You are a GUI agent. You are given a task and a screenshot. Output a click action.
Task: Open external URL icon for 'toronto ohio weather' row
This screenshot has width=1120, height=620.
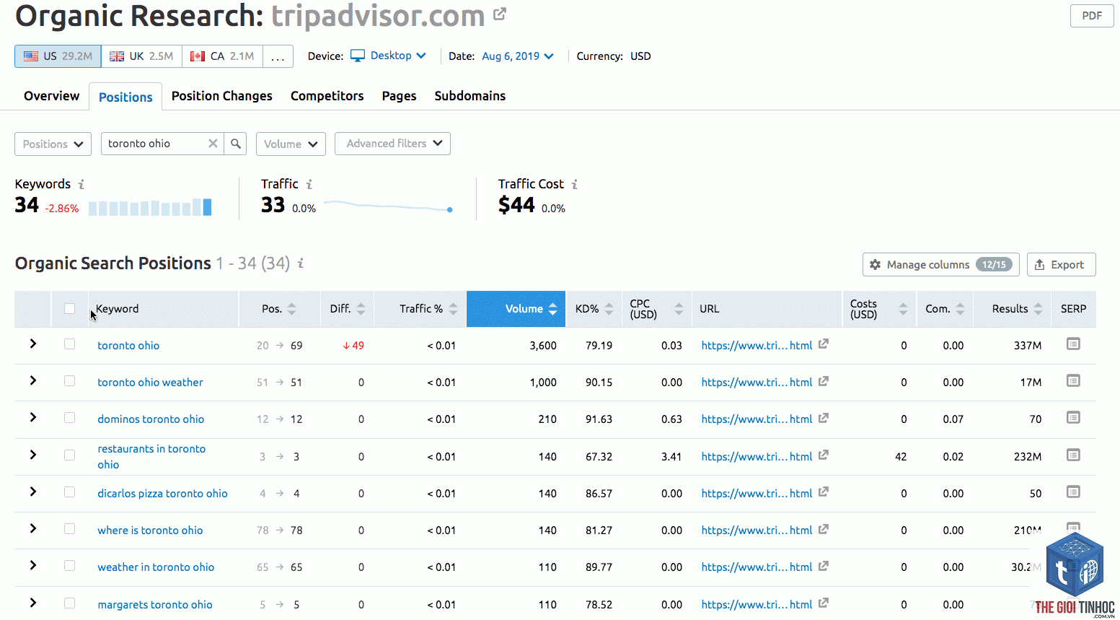(x=824, y=381)
